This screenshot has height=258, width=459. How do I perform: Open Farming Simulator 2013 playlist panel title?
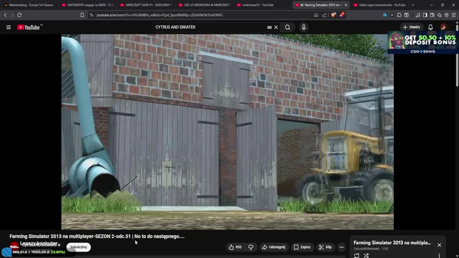[x=392, y=243]
